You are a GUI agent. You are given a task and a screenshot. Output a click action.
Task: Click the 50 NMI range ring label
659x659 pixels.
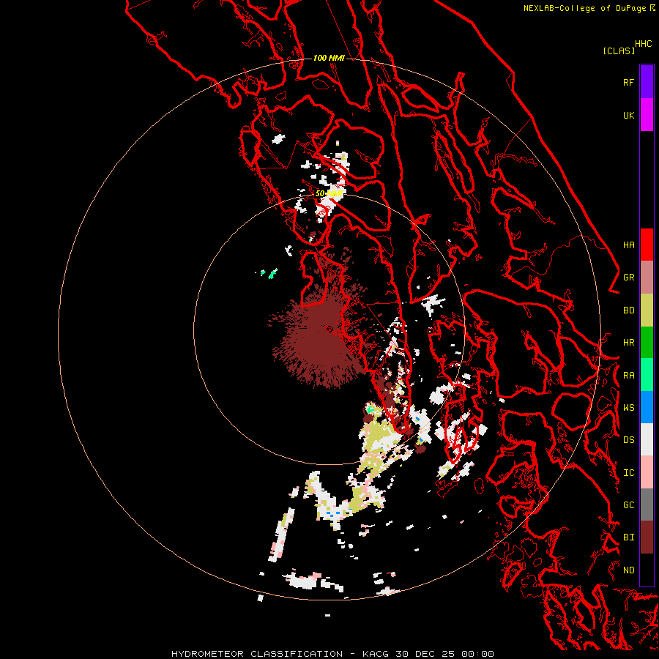(329, 193)
